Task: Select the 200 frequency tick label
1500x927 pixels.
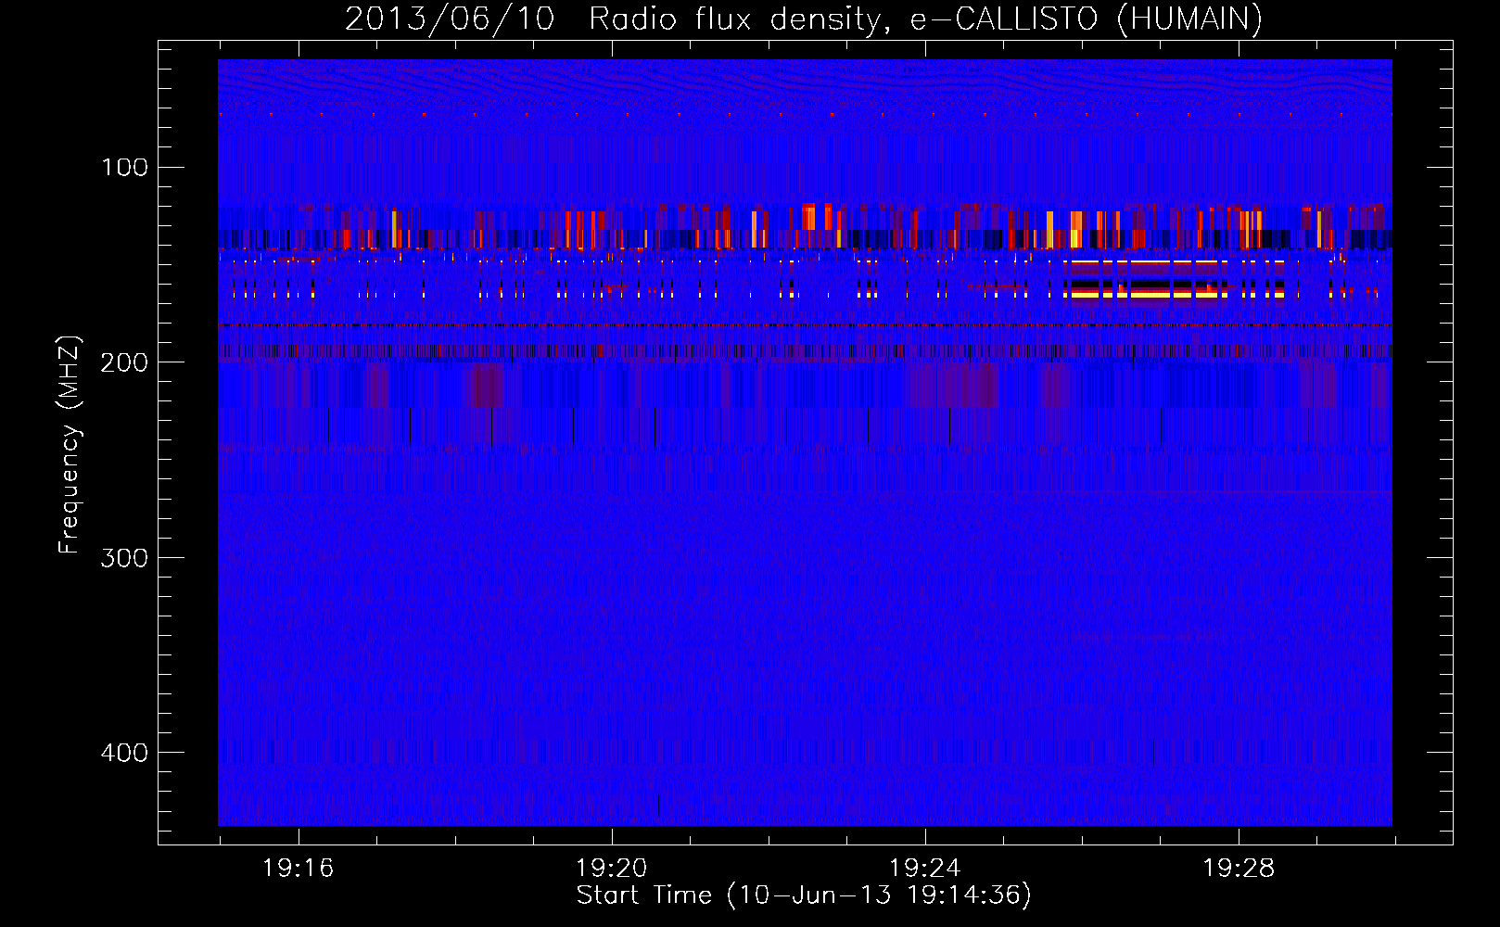Action: [124, 362]
